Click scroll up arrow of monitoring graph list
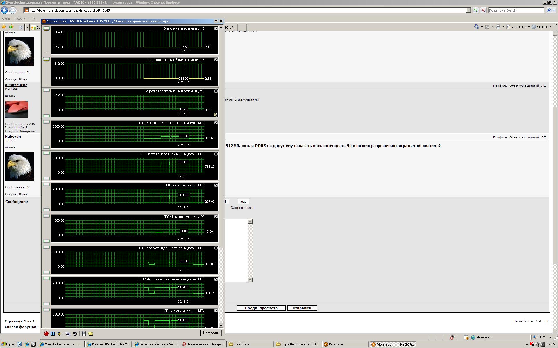 click(x=221, y=27)
